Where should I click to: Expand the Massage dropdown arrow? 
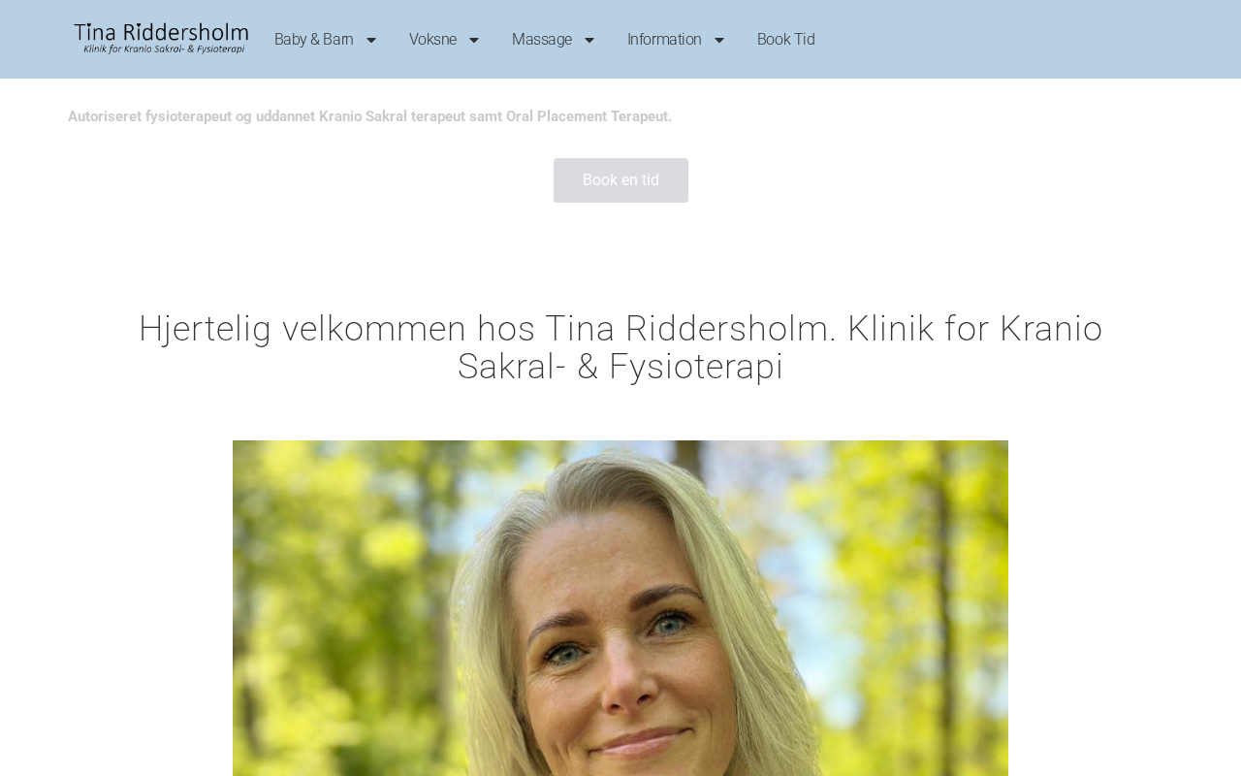click(x=589, y=40)
